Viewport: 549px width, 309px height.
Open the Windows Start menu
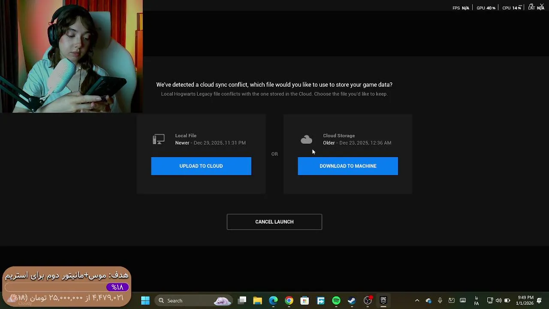click(x=145, y=300)
